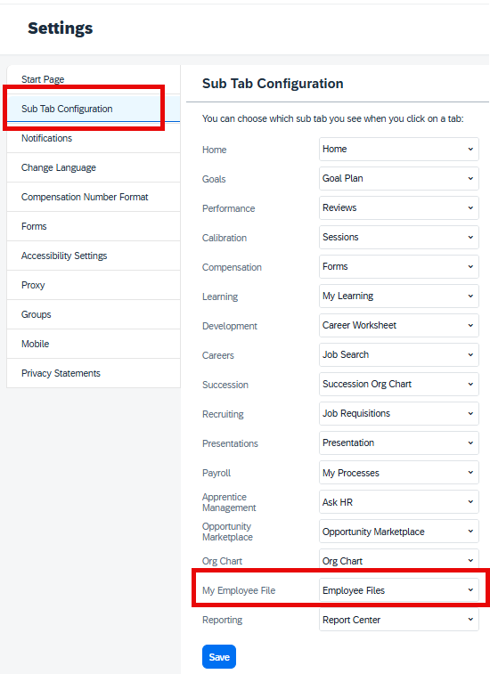Select Sub Tab Configuration in sidebar
This screenshot has width=490, height=674.
point(94,109)
